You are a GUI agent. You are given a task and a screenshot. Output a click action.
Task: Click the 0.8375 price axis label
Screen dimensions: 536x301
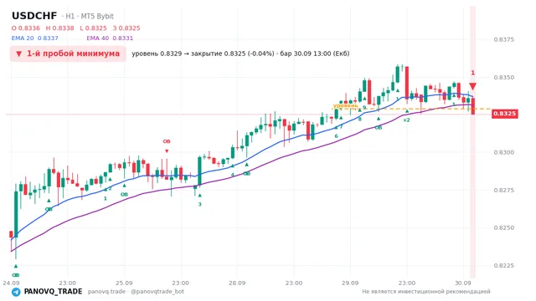[504, 39]
